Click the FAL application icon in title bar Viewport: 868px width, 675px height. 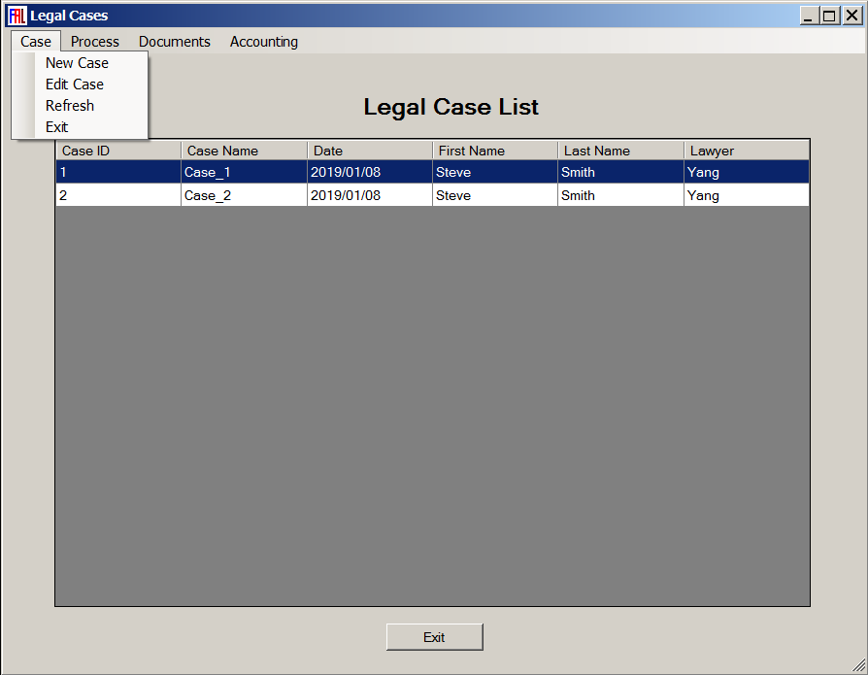pyautogui.click(x=16, y=16)
